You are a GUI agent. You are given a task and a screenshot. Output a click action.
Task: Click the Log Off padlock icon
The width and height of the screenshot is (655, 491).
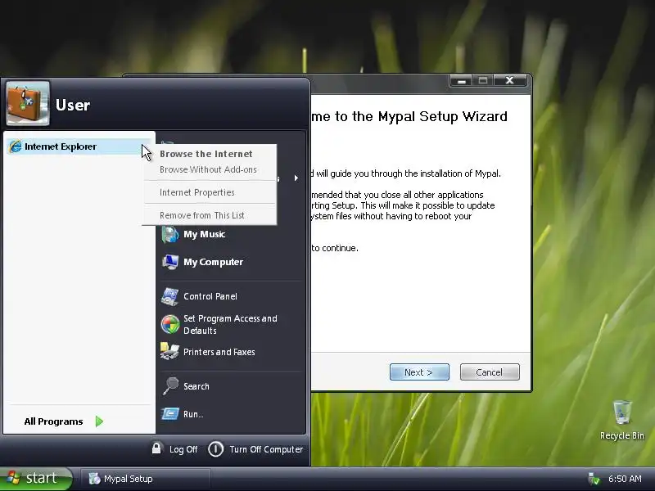tap(156, 448)
